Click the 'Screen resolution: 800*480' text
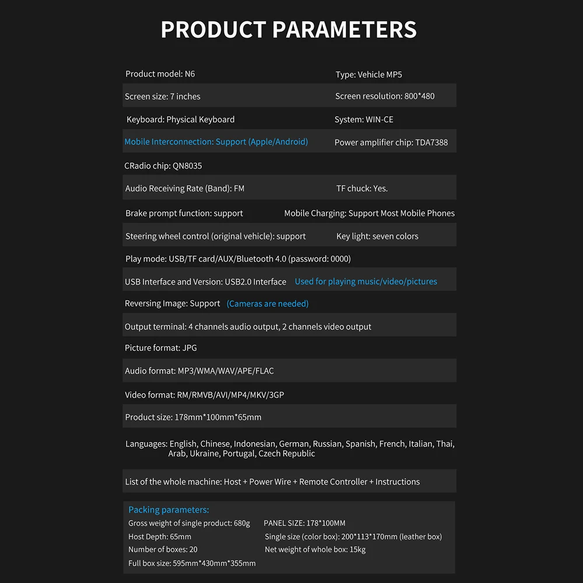 tap(385, 96)
